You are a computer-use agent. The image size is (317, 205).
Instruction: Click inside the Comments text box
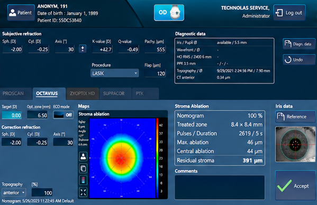(220, 187)
